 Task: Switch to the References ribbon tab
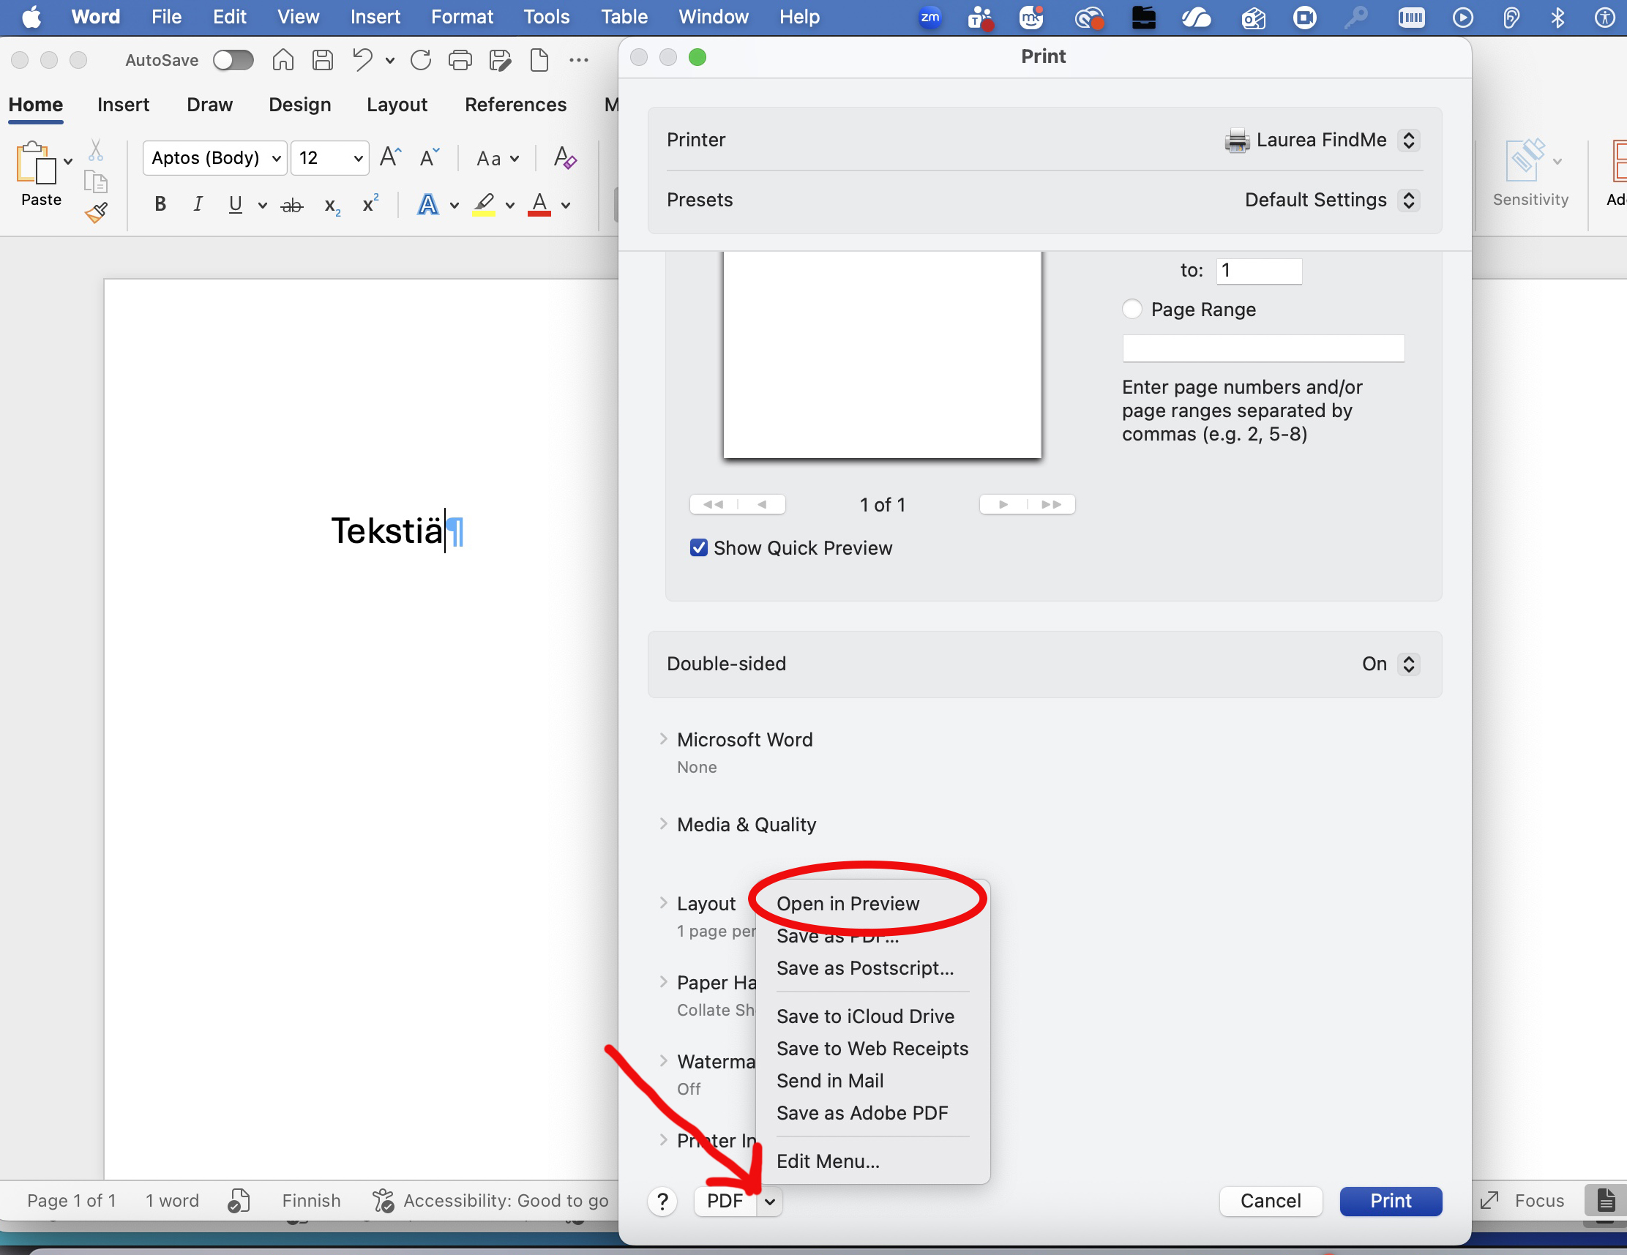click(x=515, y=104)
